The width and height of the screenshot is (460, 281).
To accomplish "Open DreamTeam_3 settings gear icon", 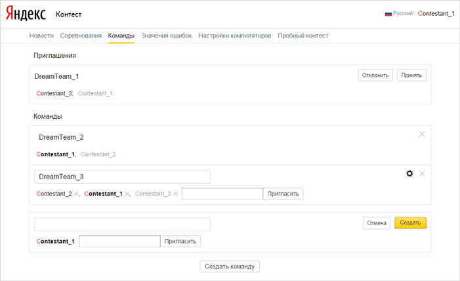I will pos(409,173).
